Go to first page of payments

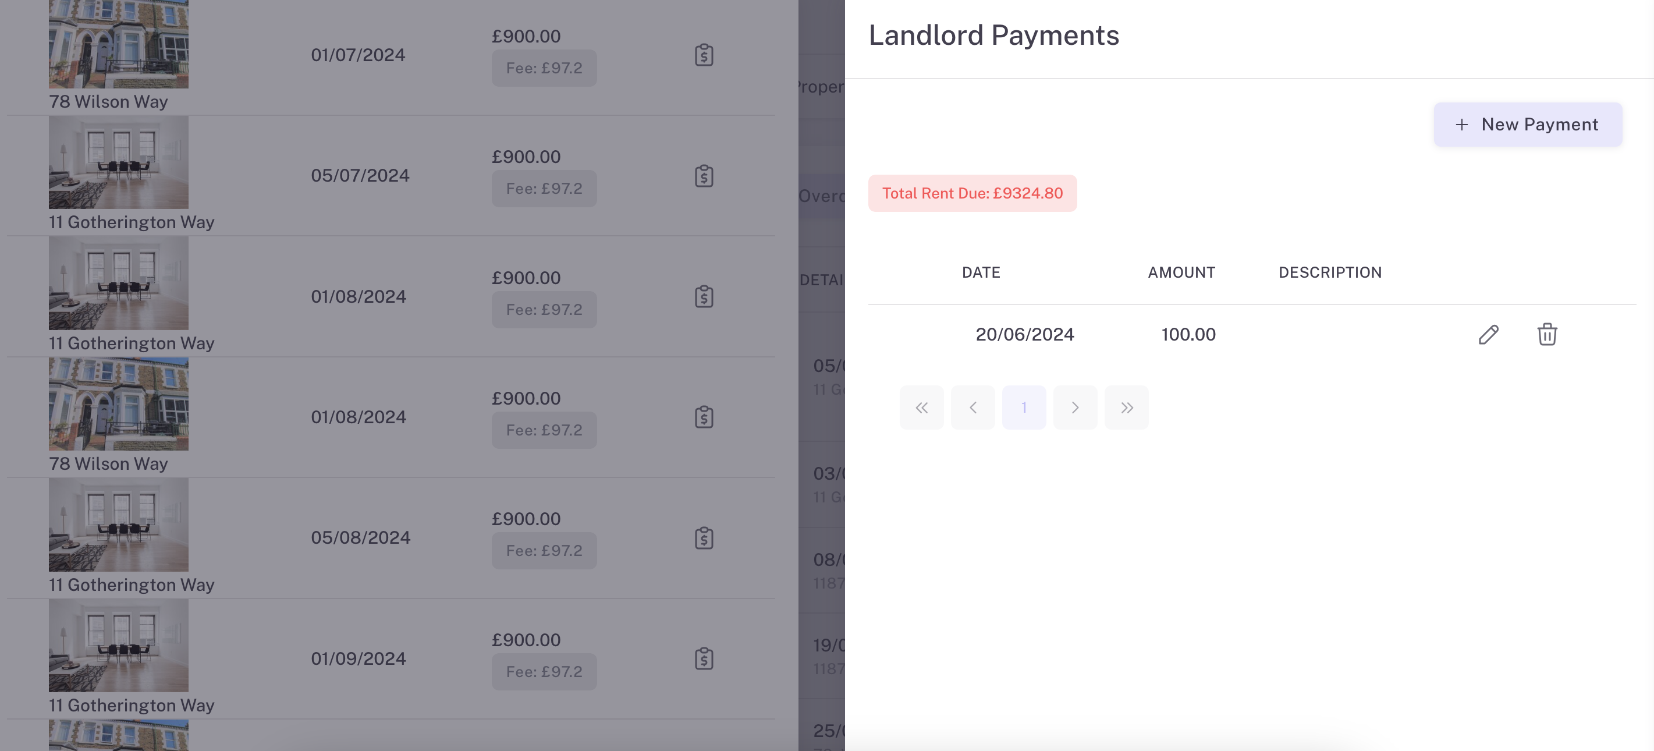coord(921,408)
